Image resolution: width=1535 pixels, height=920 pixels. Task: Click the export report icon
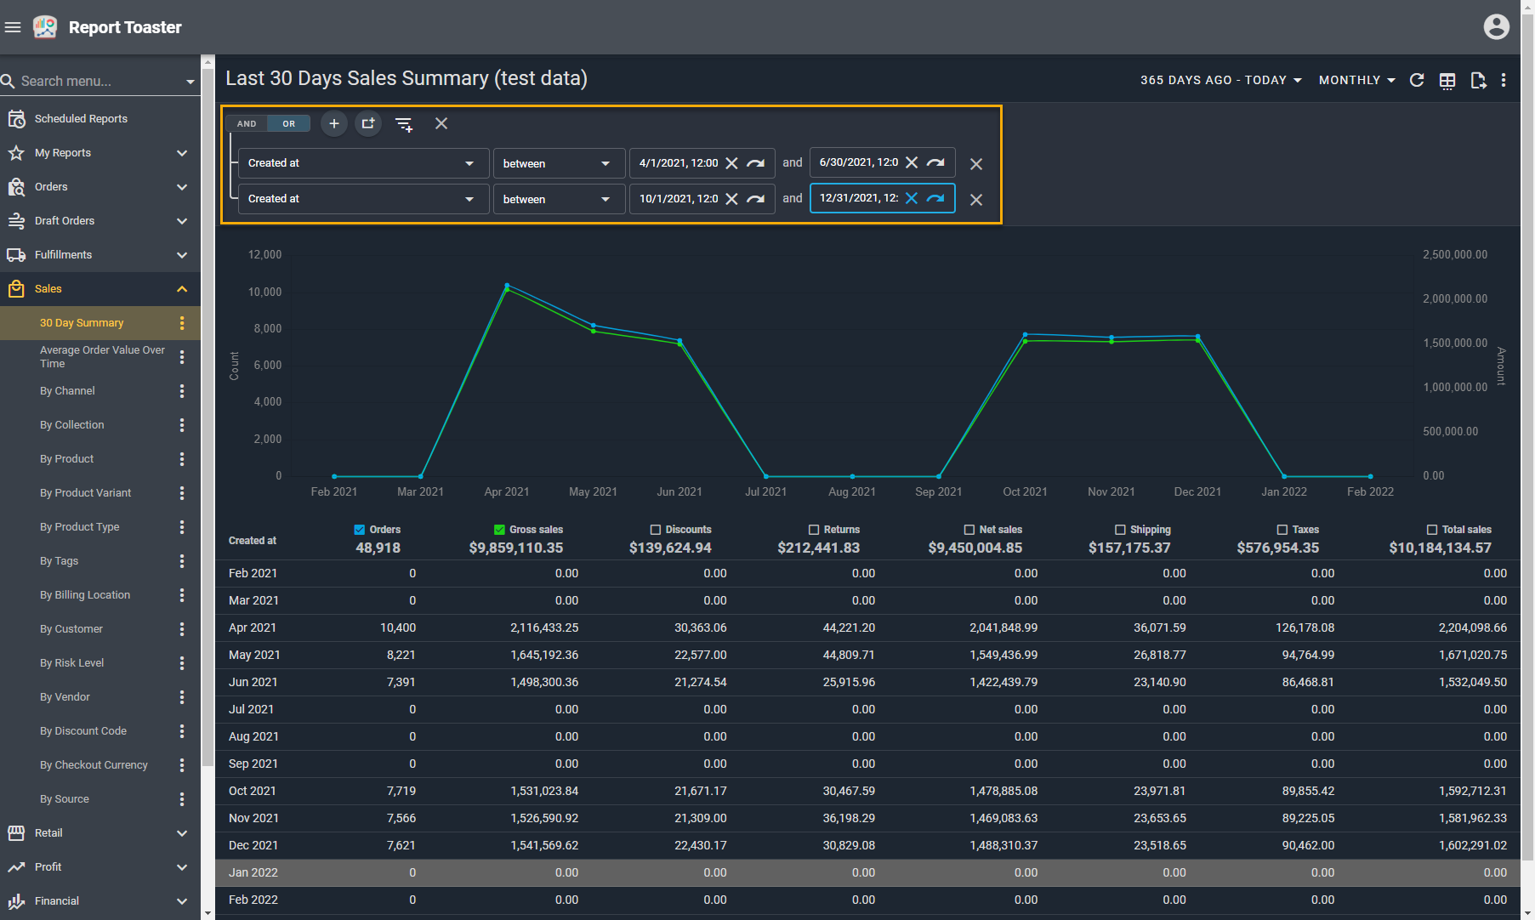(x=1478, y=80)
